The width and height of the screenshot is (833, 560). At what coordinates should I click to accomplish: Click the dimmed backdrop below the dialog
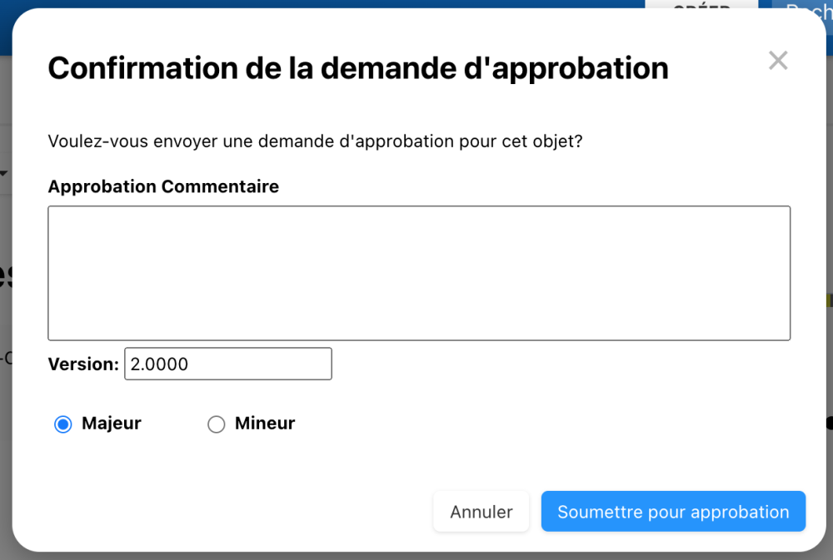[416, 556]
